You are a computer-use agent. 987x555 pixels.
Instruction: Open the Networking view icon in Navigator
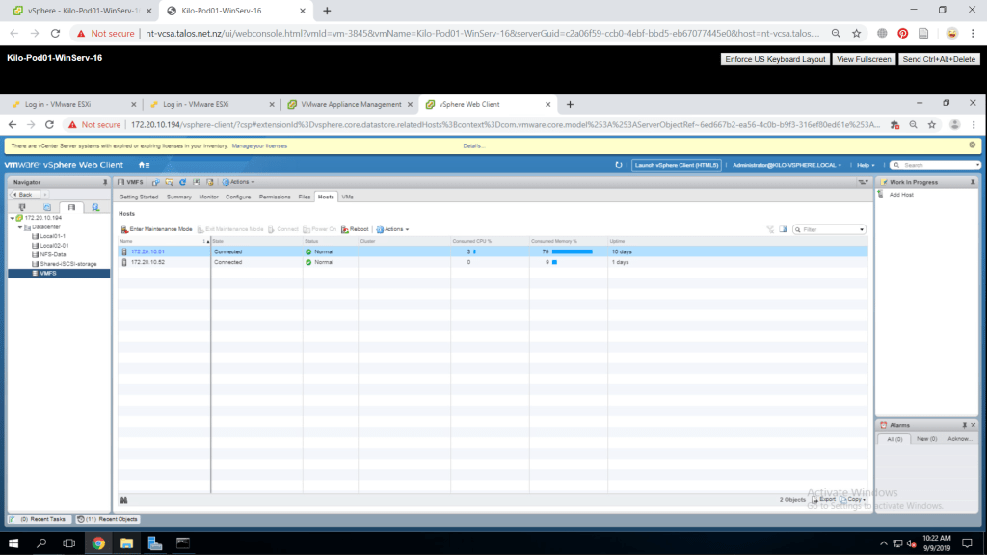[x=95, y=207]
